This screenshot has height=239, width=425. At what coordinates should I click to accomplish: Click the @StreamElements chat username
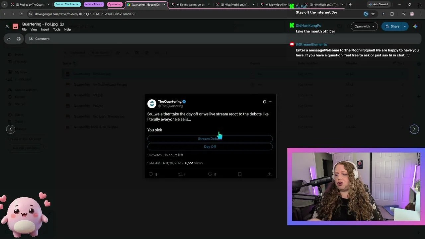311,44
